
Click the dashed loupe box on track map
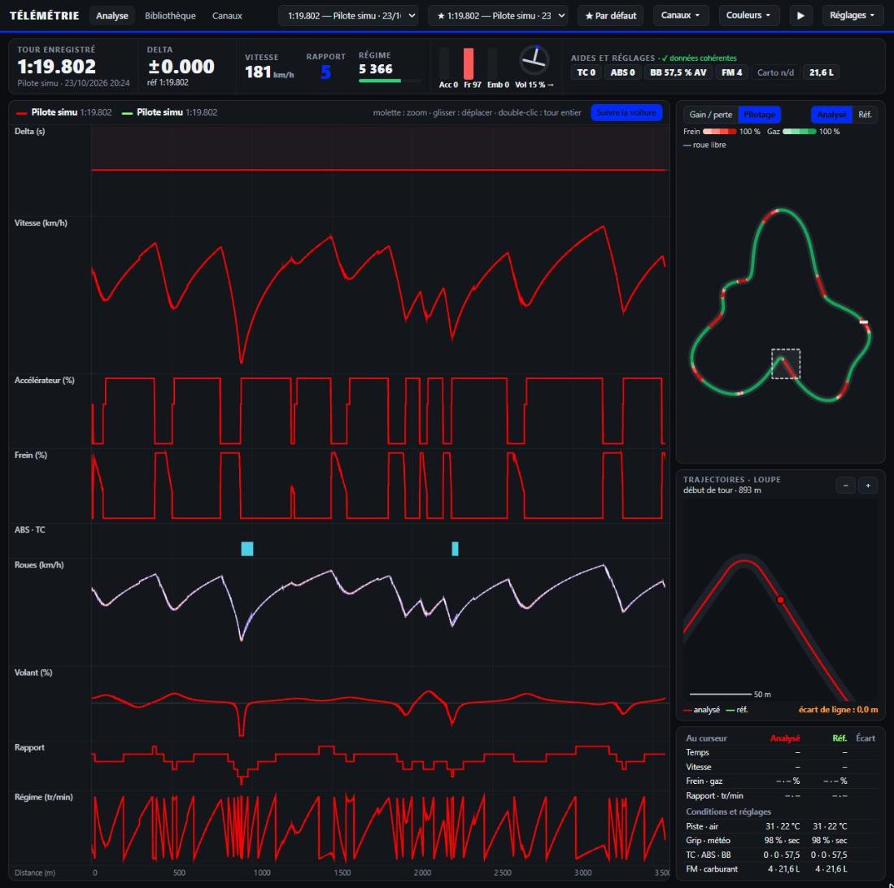pyautogui.click(x=786, y=363)
